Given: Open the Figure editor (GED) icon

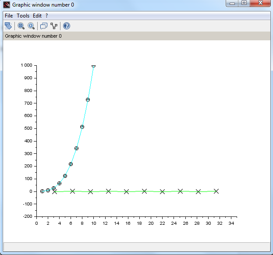Looking at the screenshot, I should (54, 26).
